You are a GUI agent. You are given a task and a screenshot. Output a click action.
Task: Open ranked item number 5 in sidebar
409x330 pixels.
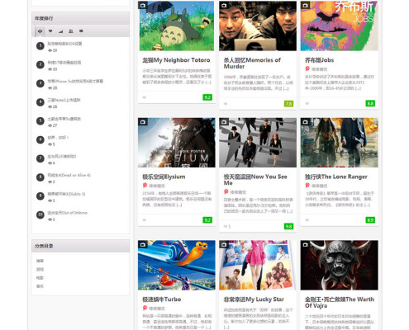click(64, 119)
